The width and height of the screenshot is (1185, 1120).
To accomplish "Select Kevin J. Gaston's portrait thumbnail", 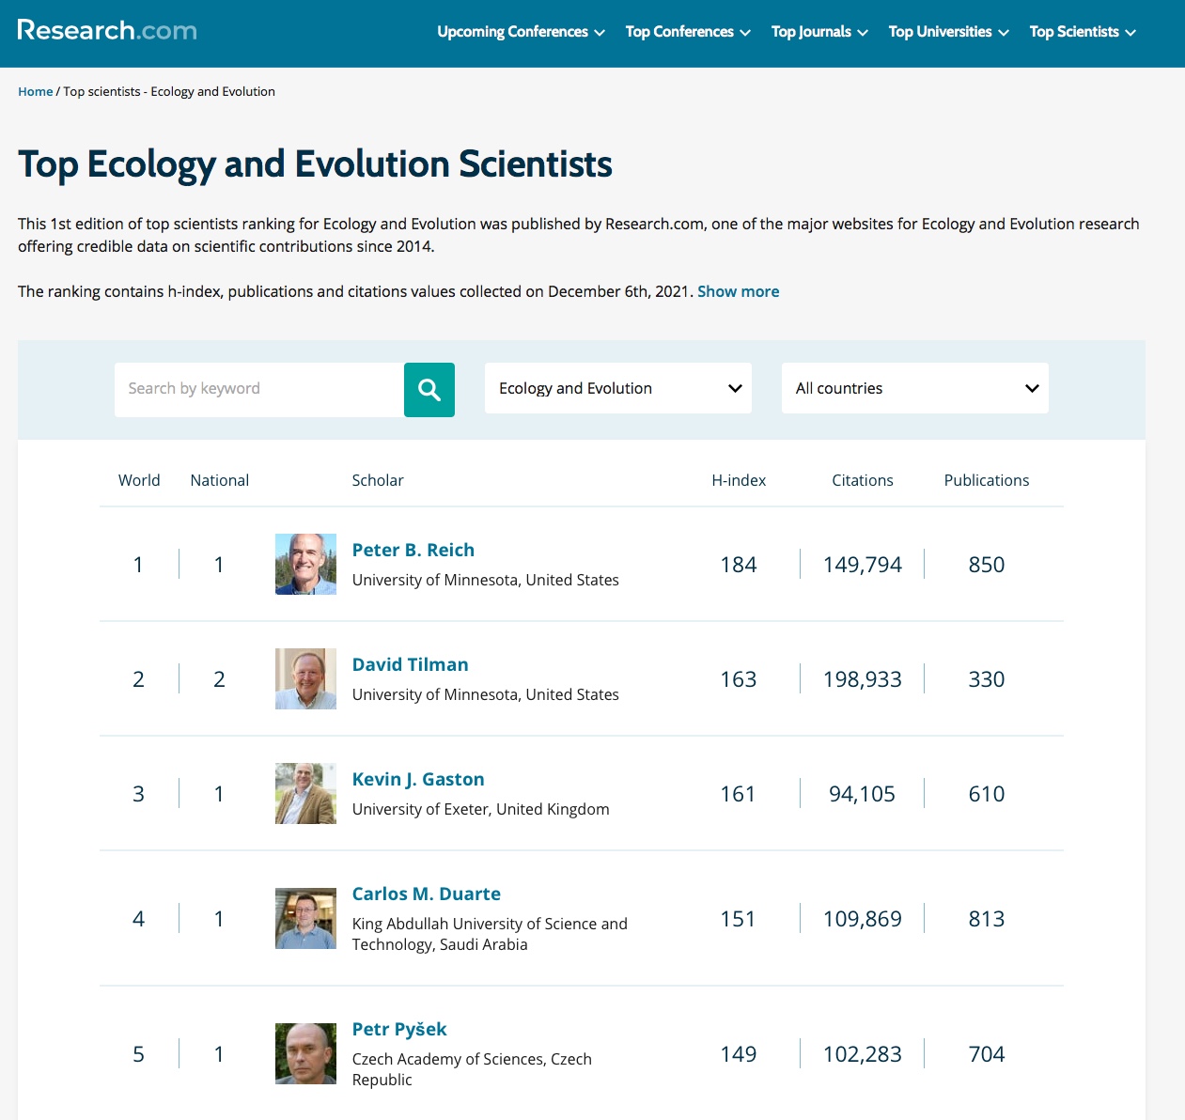I will [305, 794].
